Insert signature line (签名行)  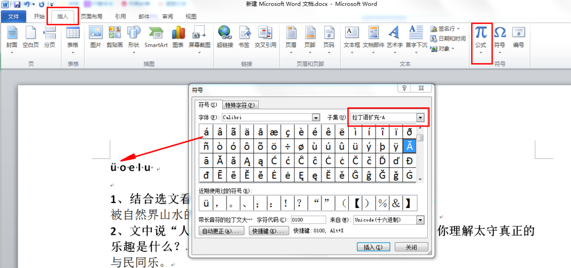pos(445,28)
